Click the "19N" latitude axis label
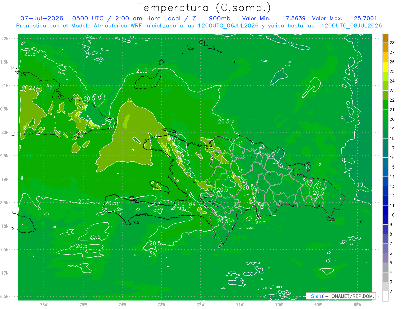This screenshot has width=401, height=309. [x=5, y=179]
